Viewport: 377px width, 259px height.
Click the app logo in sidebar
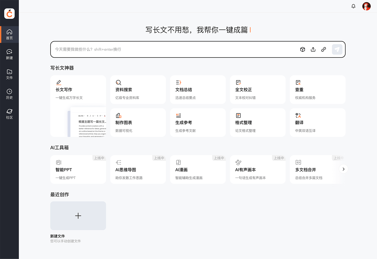(9, 14)
